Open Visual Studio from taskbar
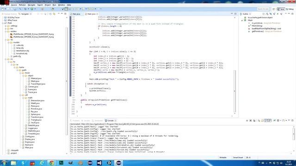The height and width of the screenshot is (166, 296). tap(99, 163)
